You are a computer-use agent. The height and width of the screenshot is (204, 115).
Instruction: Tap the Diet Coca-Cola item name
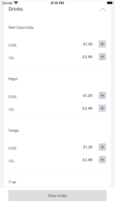point(21,28)
